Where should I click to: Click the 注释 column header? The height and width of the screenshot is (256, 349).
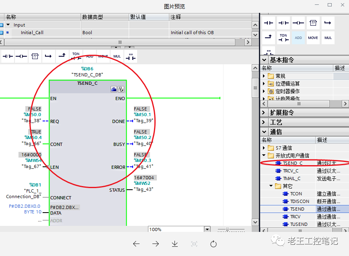[x=211, y=17]
